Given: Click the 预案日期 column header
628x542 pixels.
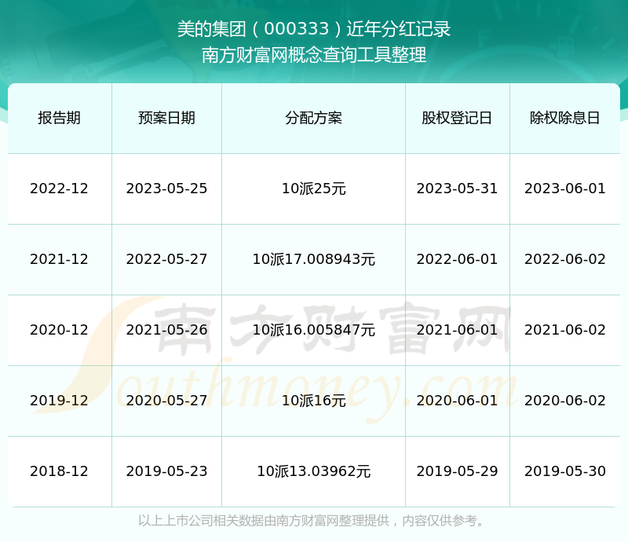Looking at the screenshot, I should (x=166, y=118).
